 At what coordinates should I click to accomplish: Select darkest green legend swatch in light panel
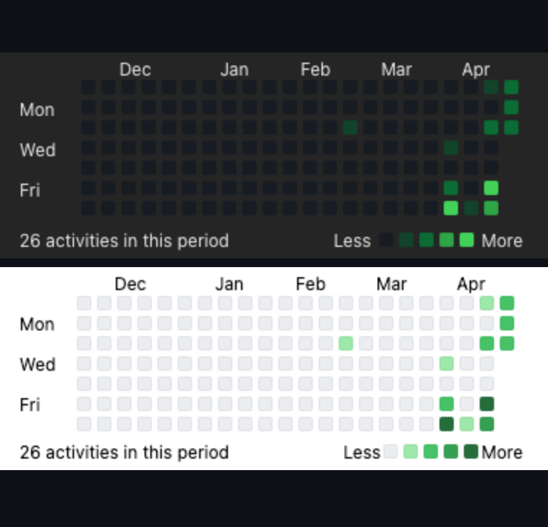(471, 451)
